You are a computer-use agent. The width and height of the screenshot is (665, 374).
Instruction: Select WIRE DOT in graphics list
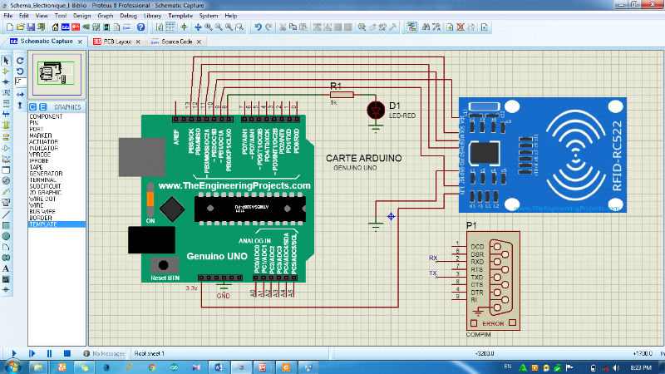(x=42, y=199)
